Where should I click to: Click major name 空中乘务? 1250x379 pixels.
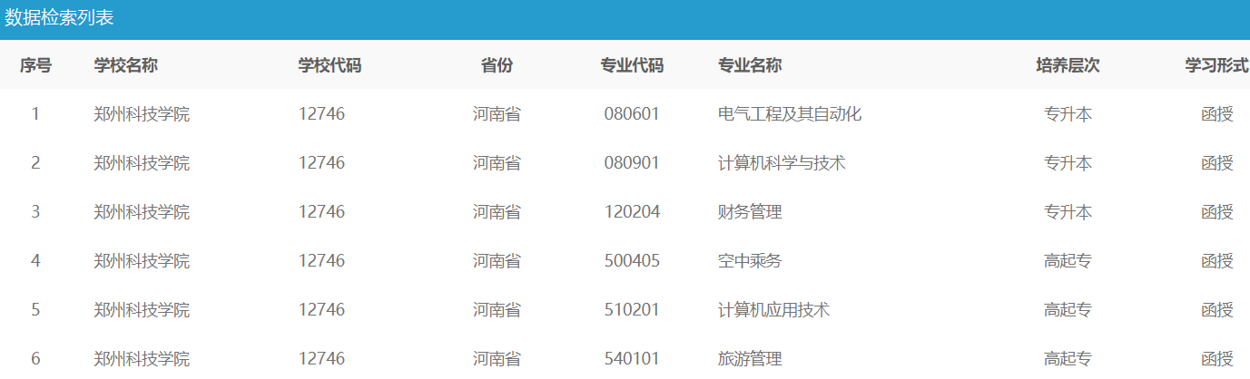pos(750,261)
